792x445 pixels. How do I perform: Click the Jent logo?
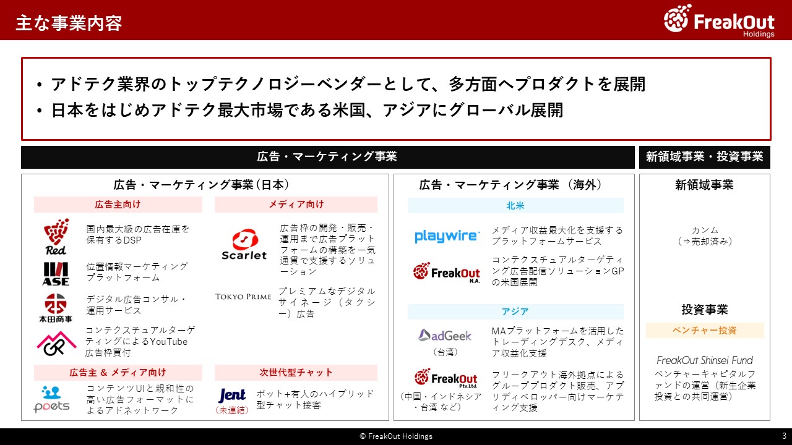click(x=232, y=395)
